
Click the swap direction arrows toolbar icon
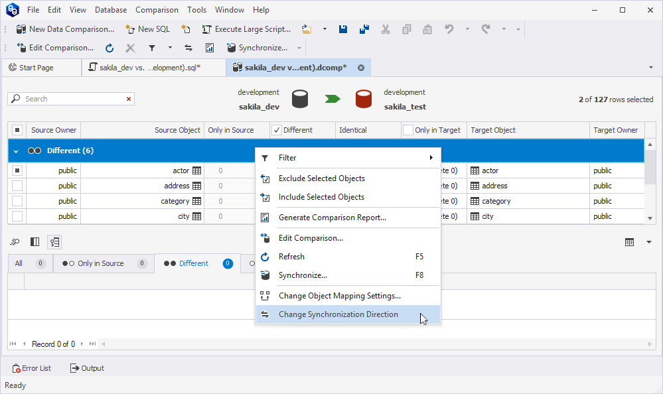click(x=188, y=48)
